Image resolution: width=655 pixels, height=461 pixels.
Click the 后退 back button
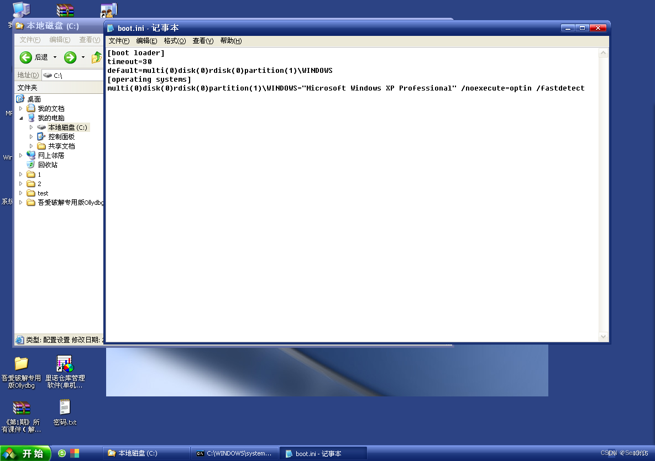[32, 57]
